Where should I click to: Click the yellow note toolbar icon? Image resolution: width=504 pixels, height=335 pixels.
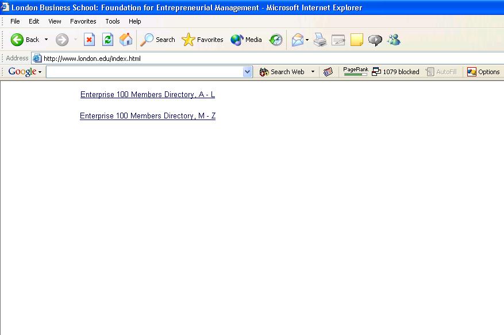pos(356,40)
